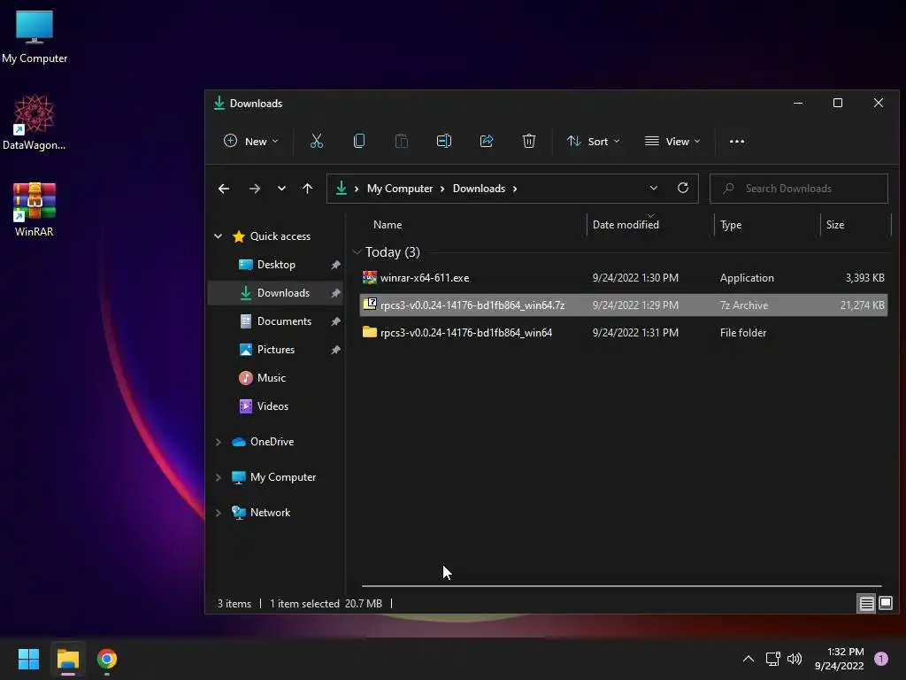The height and width of the screenshot is (680, 906).
Task: Sort by the Name column header
Action: [388, 225]
